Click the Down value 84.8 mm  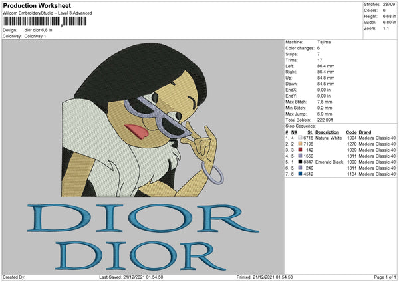pyautogui.click(x=326, y=84)
